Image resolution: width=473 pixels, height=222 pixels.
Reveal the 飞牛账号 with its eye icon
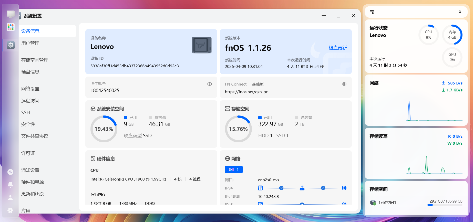point(210,84)
